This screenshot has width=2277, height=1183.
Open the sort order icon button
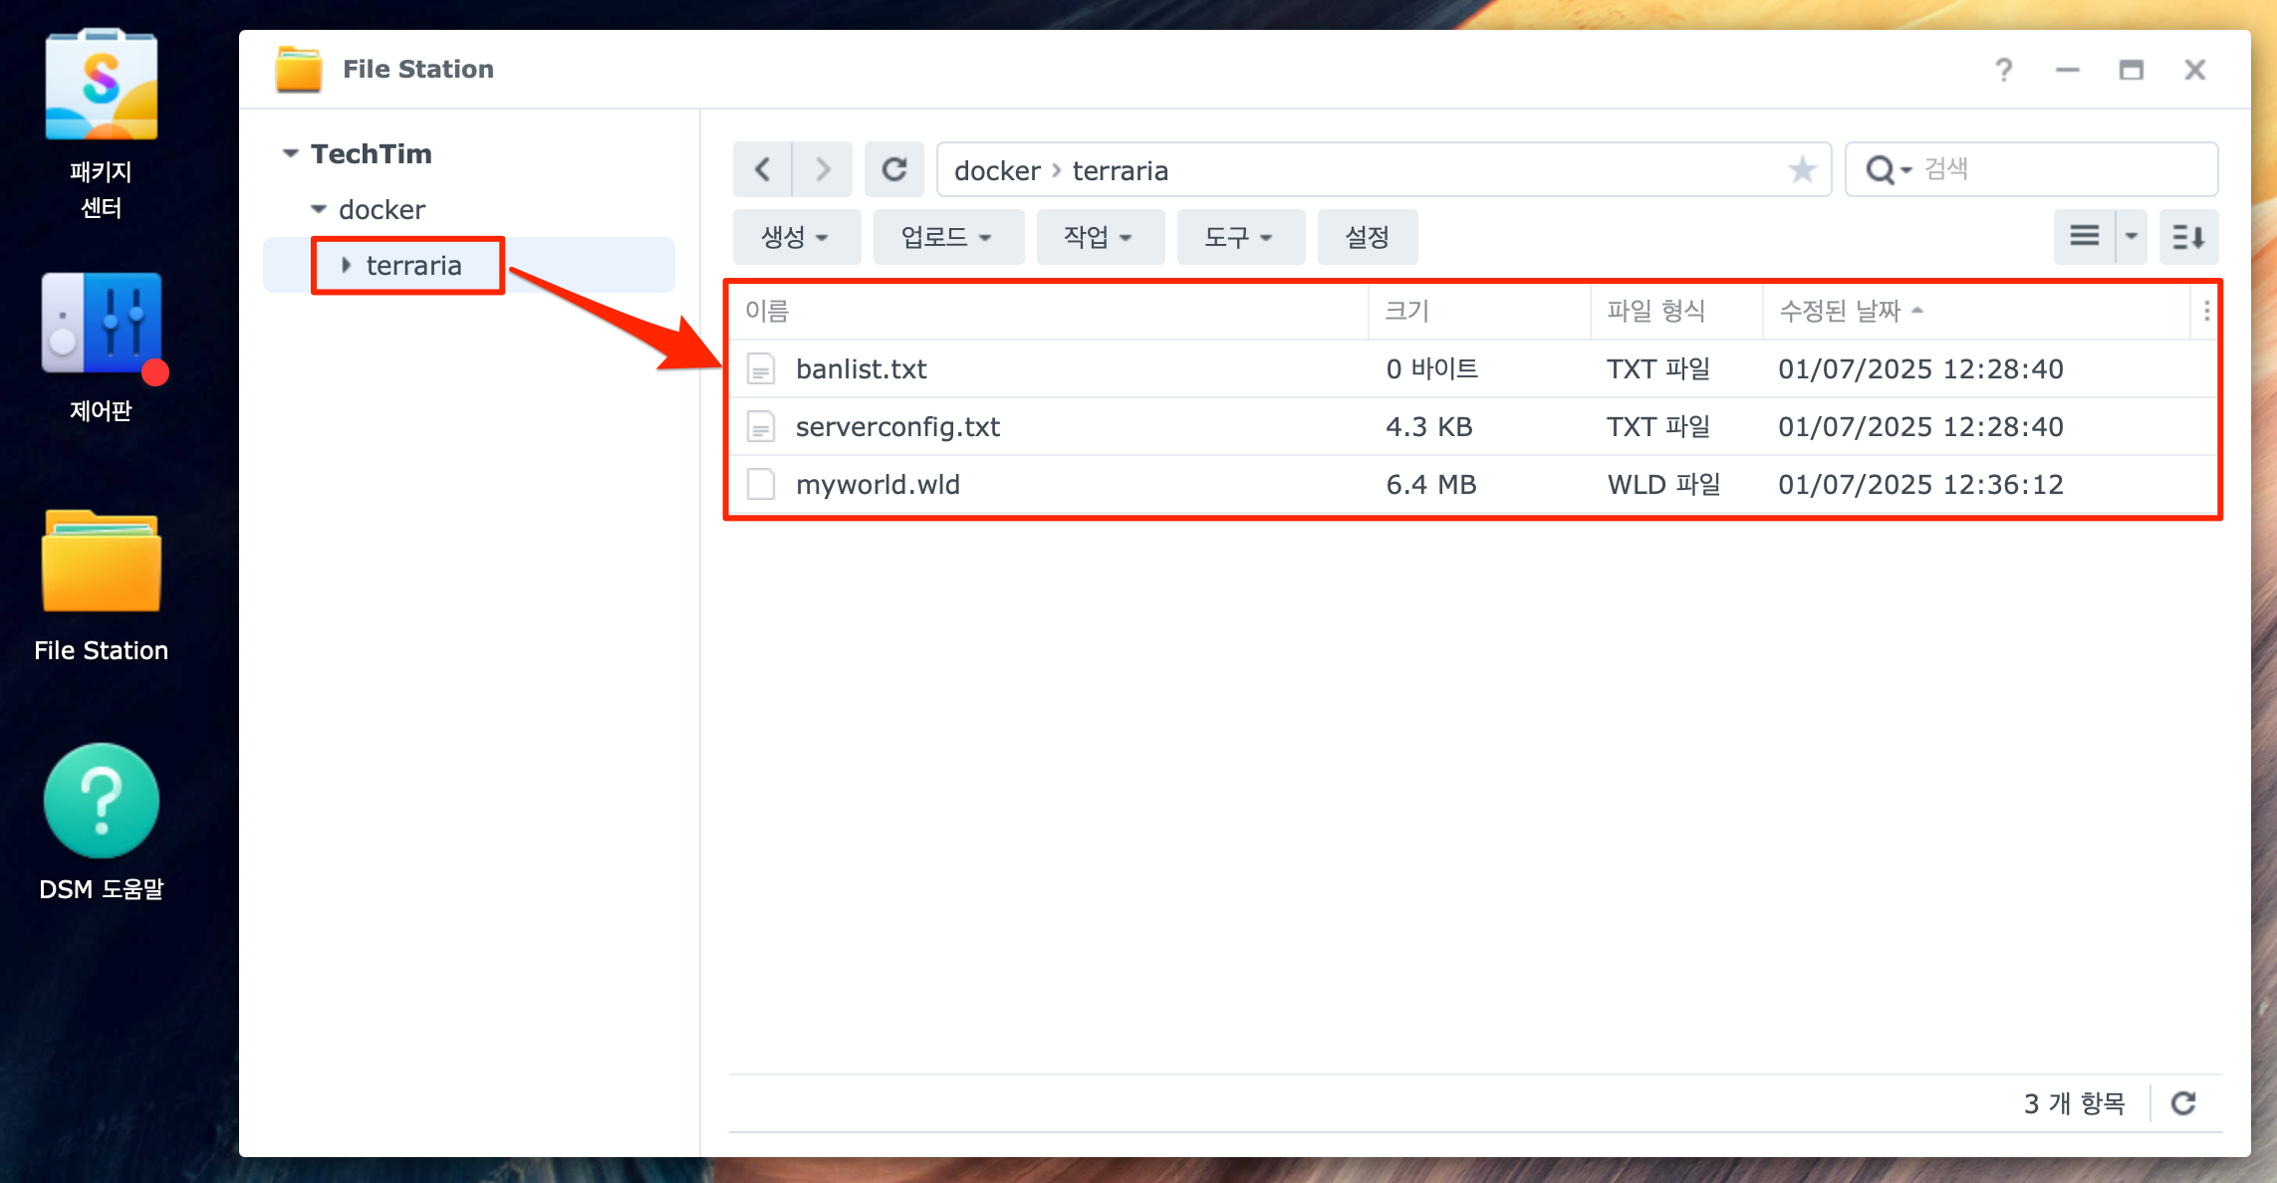[x=2188, y=237]
